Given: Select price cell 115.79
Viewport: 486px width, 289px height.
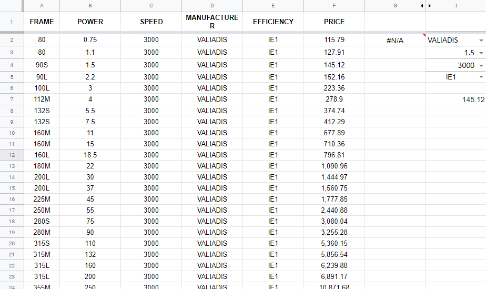Looking at the screenshot, I should 334,40.
